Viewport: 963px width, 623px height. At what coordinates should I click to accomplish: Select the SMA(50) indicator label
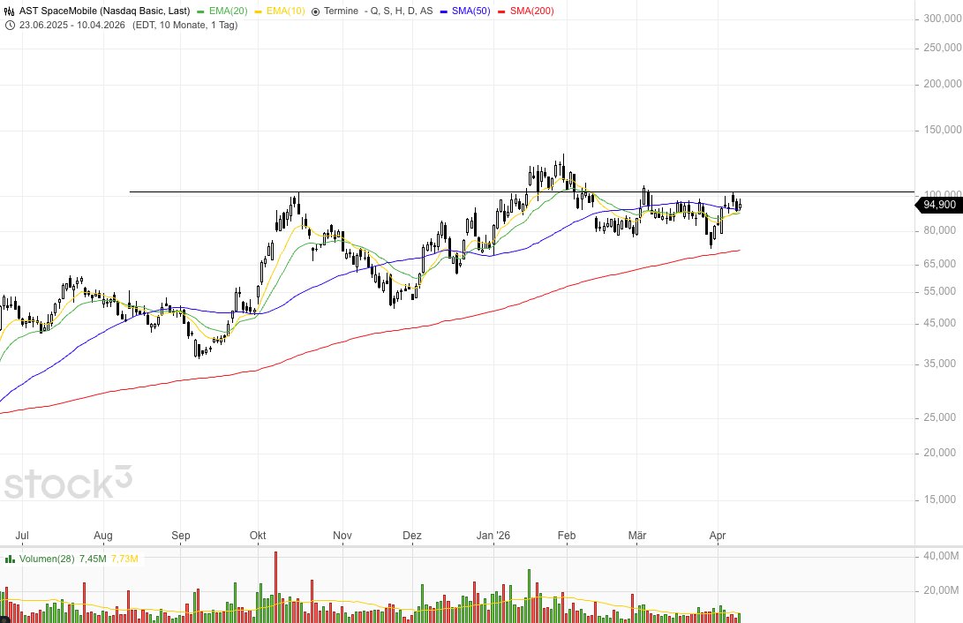point(471,11)
